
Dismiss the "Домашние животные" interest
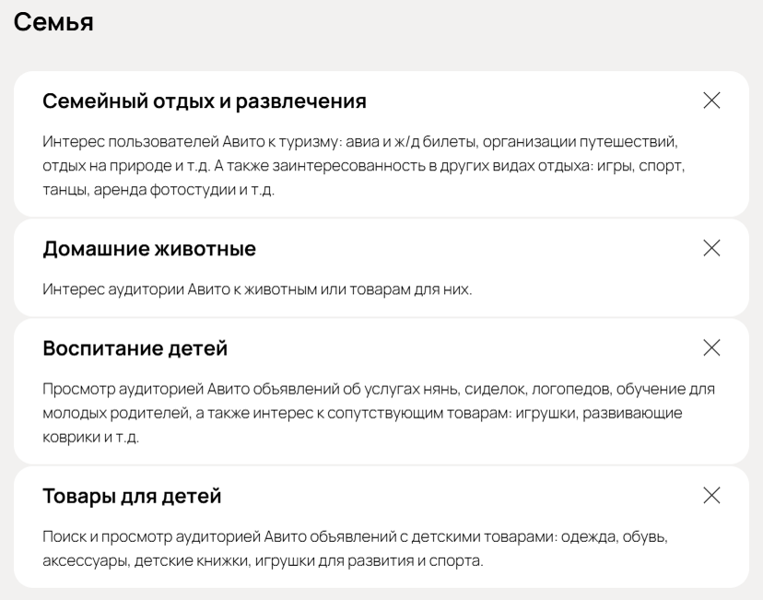(x=711, y=248)
